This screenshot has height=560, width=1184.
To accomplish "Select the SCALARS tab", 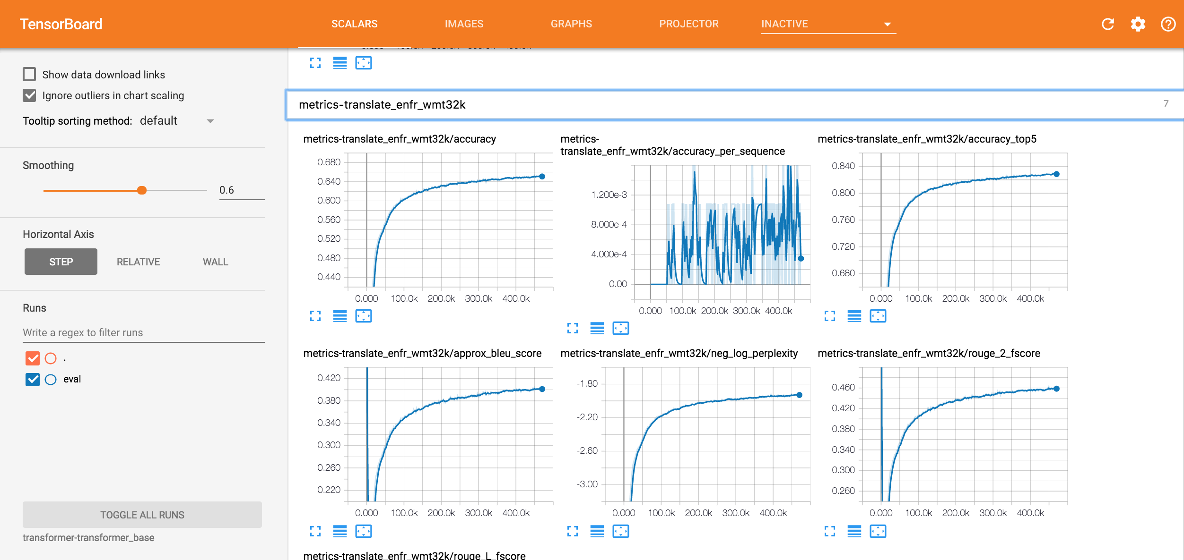I will click(x=354, y=23).
